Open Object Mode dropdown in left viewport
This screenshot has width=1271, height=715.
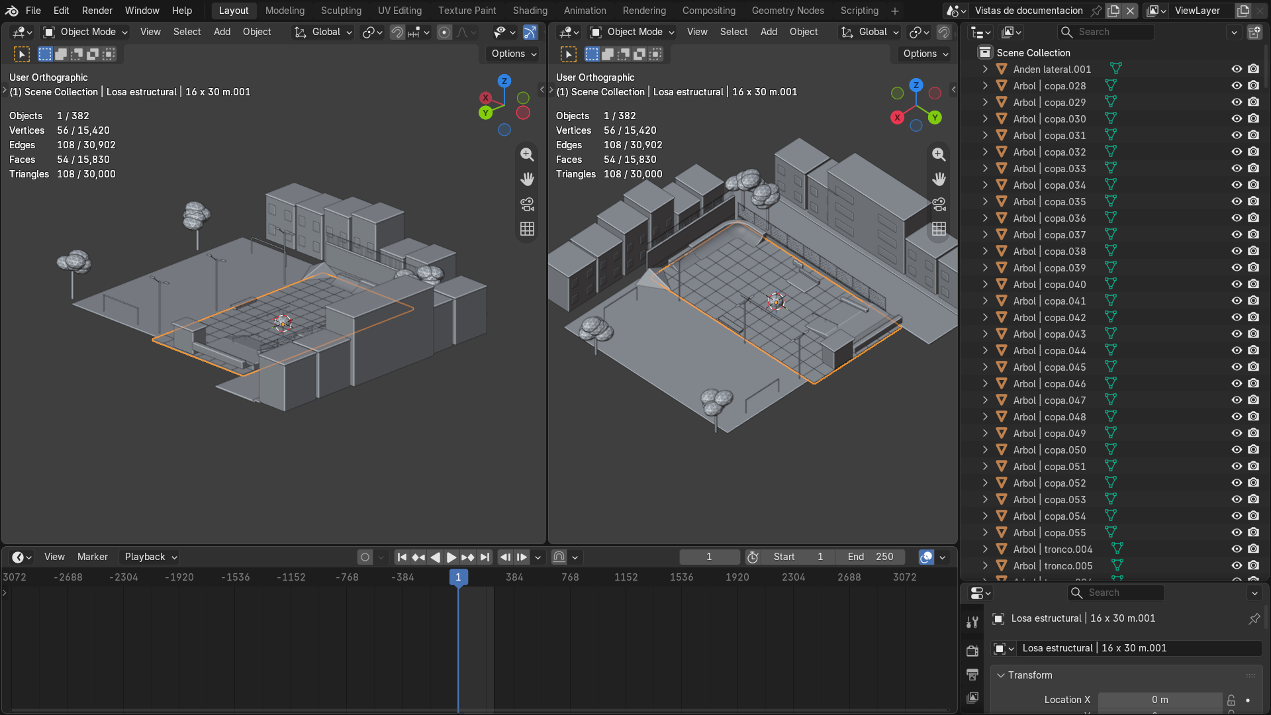[85, 32]
